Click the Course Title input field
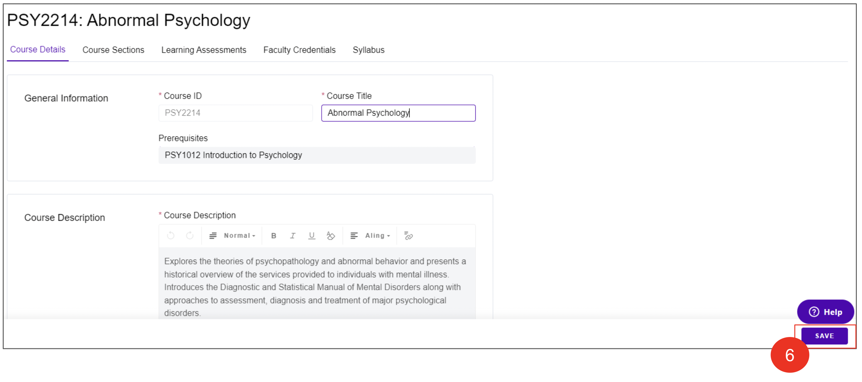This screenshot has width=862, height=382. (398, 113)
